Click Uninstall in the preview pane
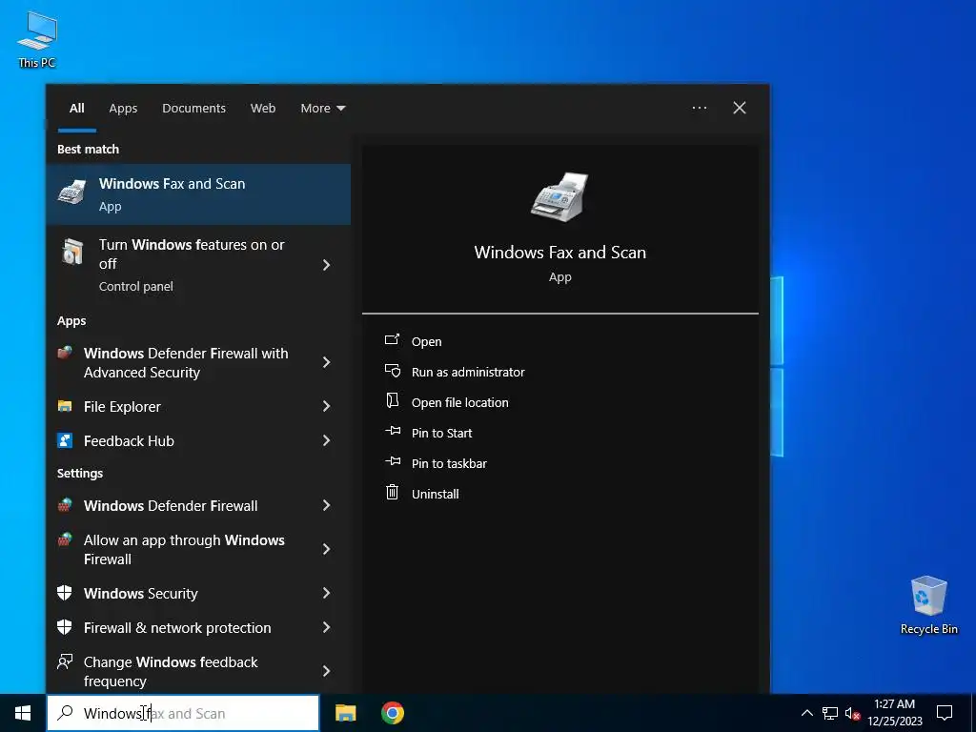This screenshot has width=976, height=732. click(435, 495)
